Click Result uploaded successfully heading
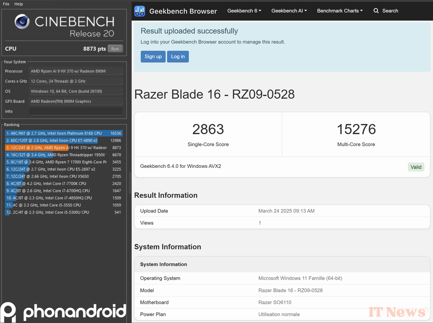The width and height of the screenshot is (433, 323). 189,31
